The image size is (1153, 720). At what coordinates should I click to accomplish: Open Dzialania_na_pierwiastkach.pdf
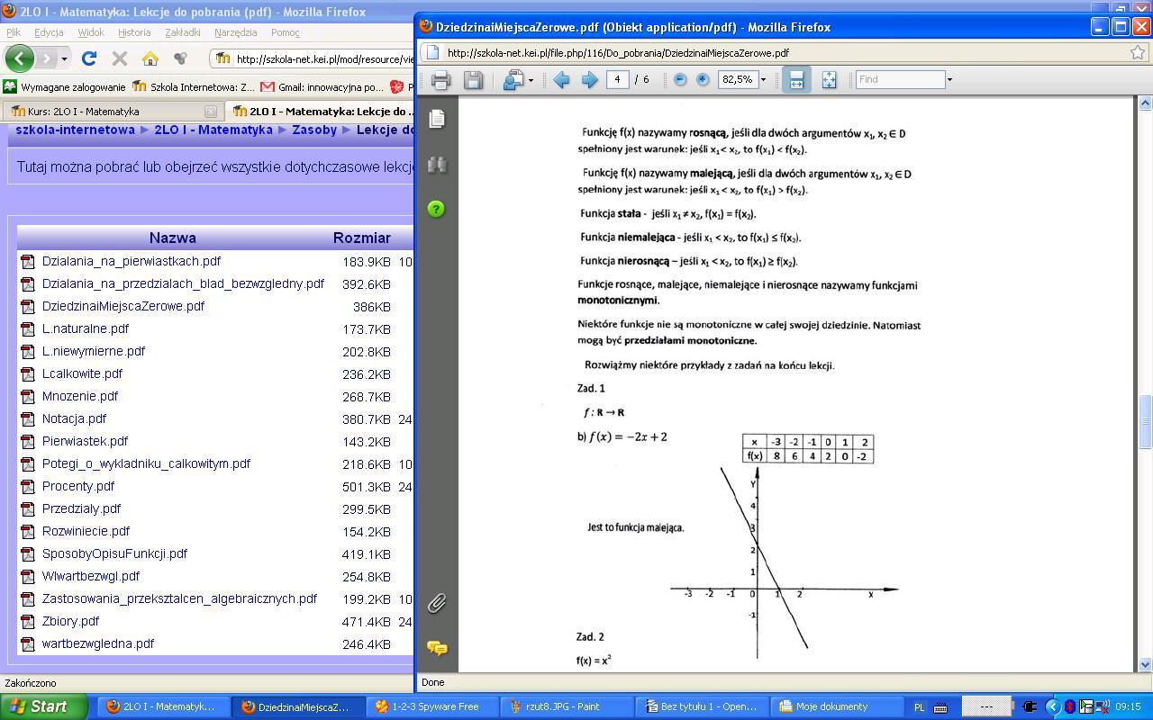132,261
